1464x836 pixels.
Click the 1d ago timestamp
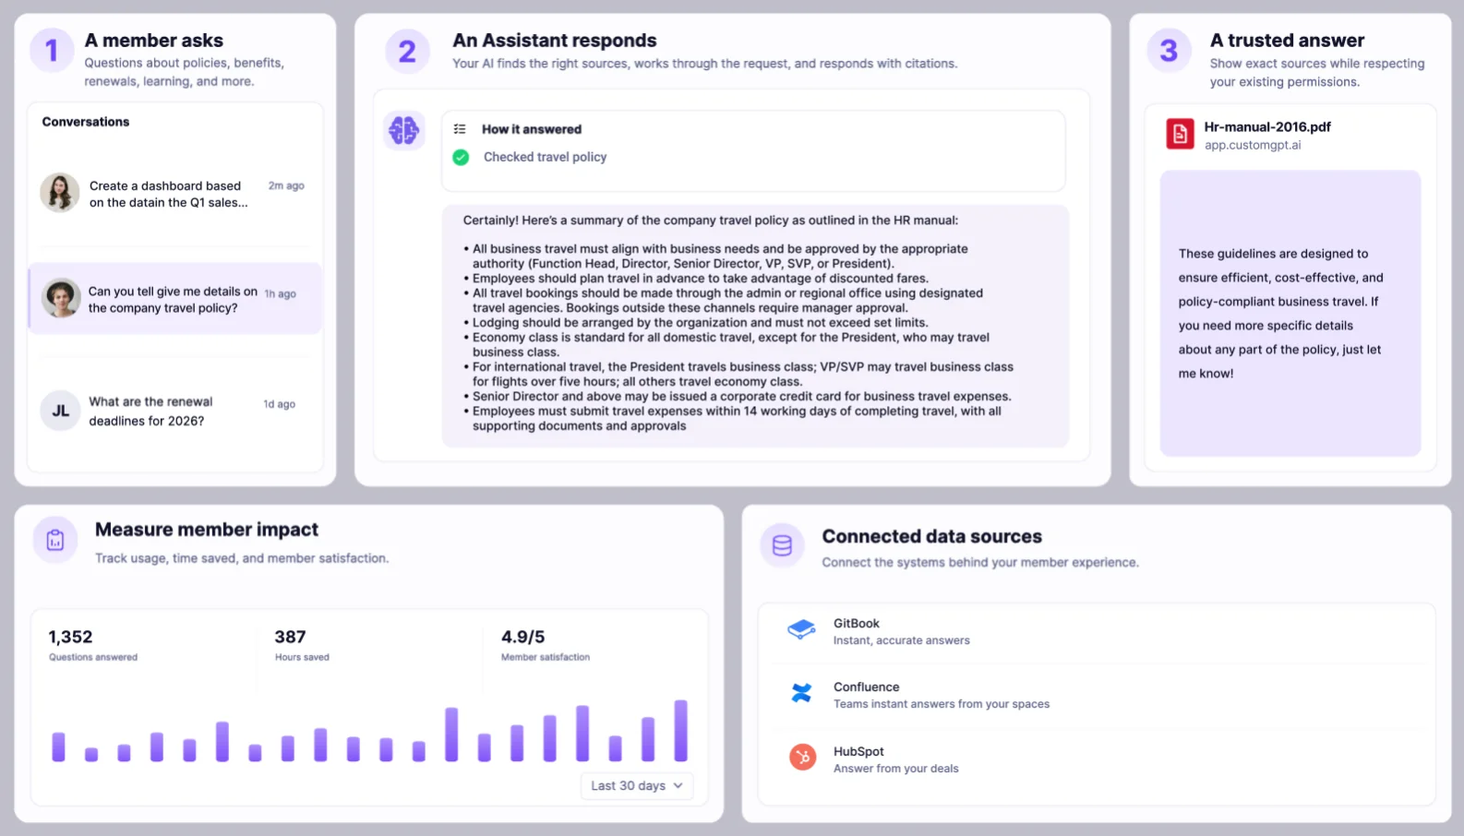[x=280, y=404]
